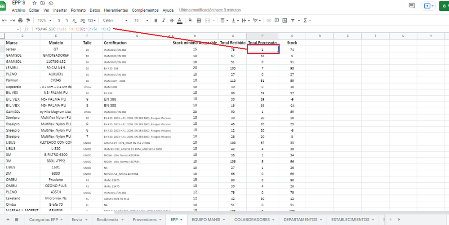The width and height of the screenshot is (449, 225).
Task: Open the Formato menu
Action: (79, 10)
